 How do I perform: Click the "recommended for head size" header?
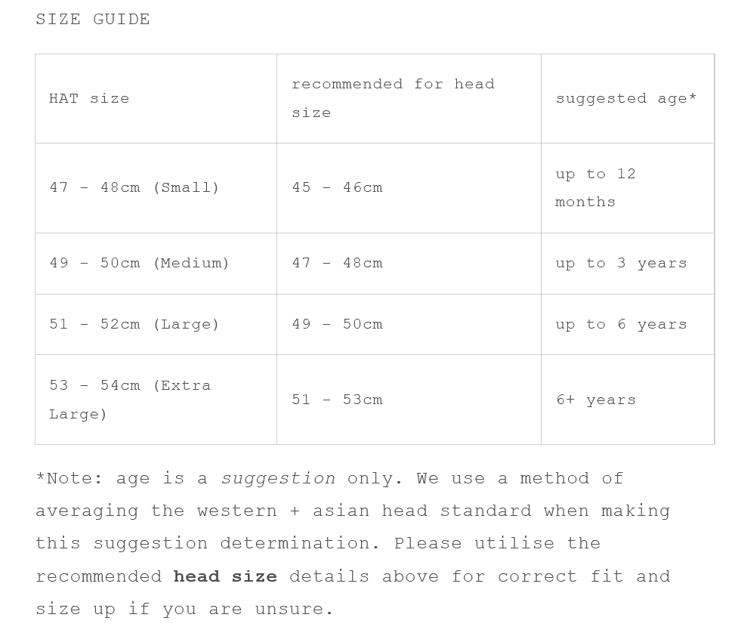(393, 98)
